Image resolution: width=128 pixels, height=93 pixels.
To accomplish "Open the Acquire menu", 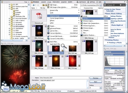I will pos(44,2).
